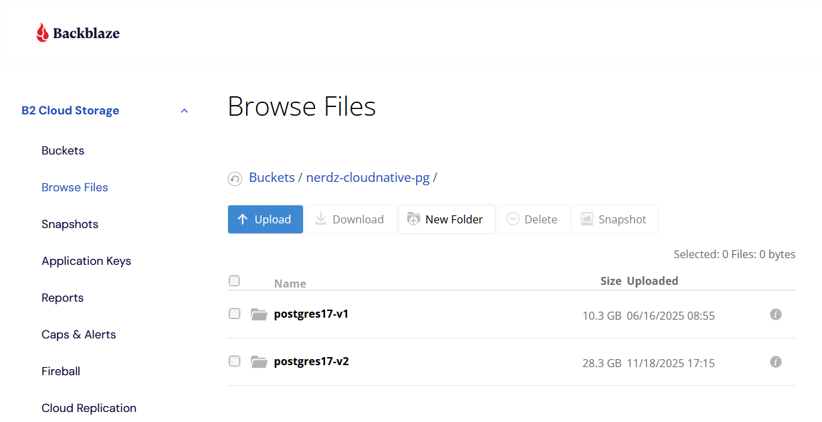Click the download arrow icon on Download
This screenshot has width=822, height=422.
[x=320, y=219]
